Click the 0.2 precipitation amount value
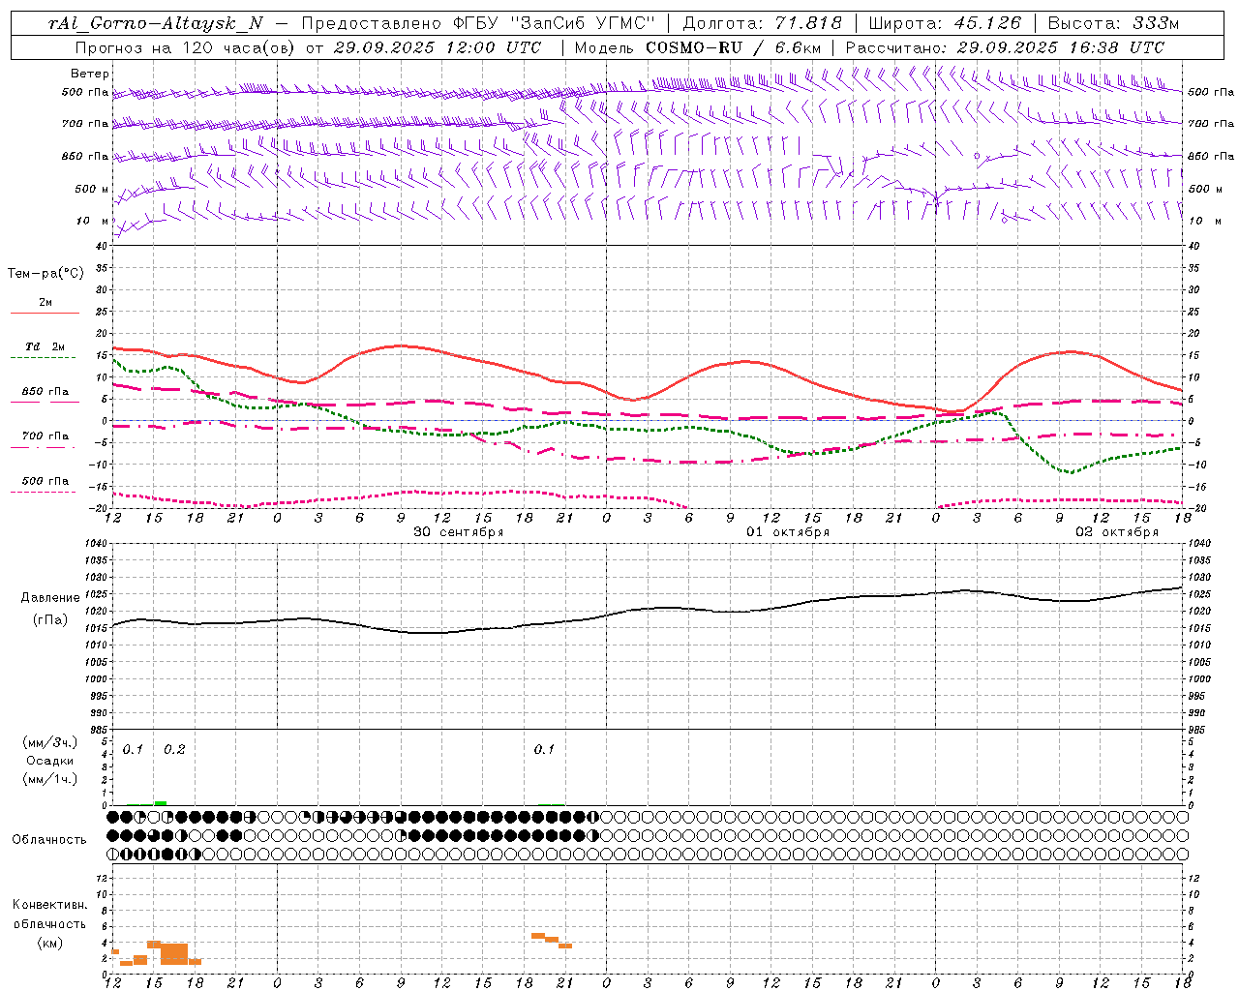The image size is (1239, 991). 174,749
